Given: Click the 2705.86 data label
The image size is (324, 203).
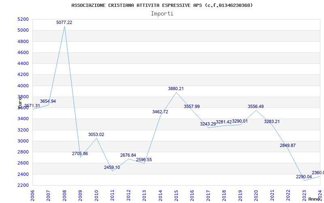Looking at the screenshot, I should 80,154.
